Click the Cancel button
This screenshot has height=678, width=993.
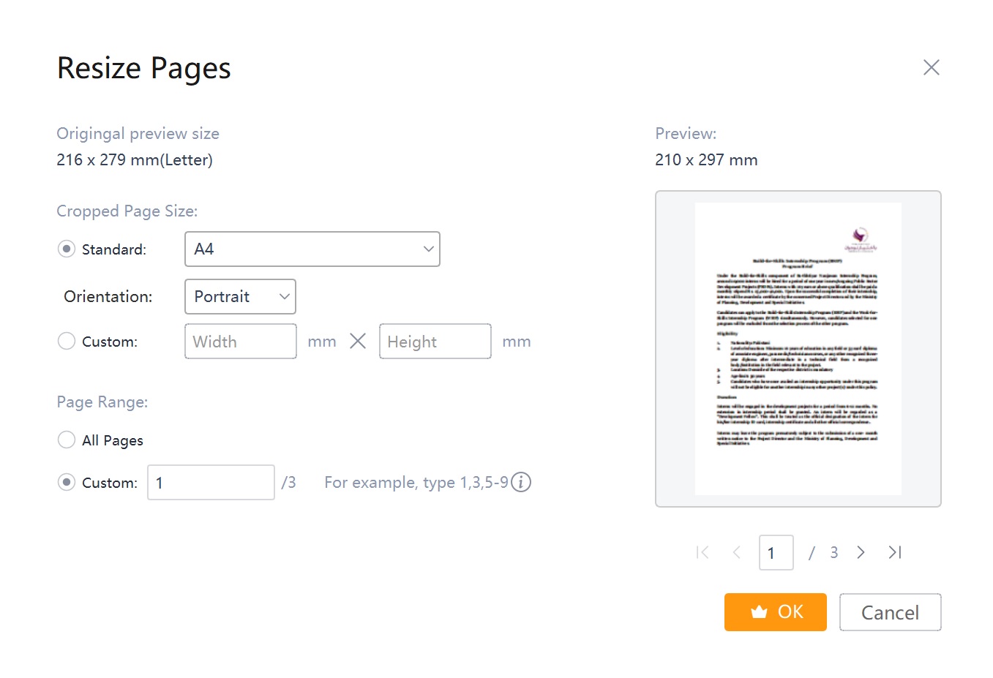890,612
